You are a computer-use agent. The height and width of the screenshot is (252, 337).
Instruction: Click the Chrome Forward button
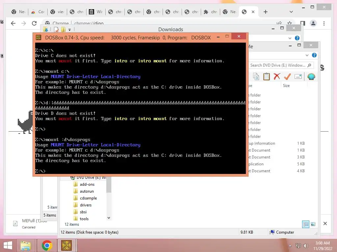pyautogui.click(x=24, y=23)
